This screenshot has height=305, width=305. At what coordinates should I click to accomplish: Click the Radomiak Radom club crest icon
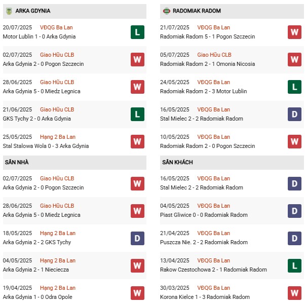(x=166, y=11)
